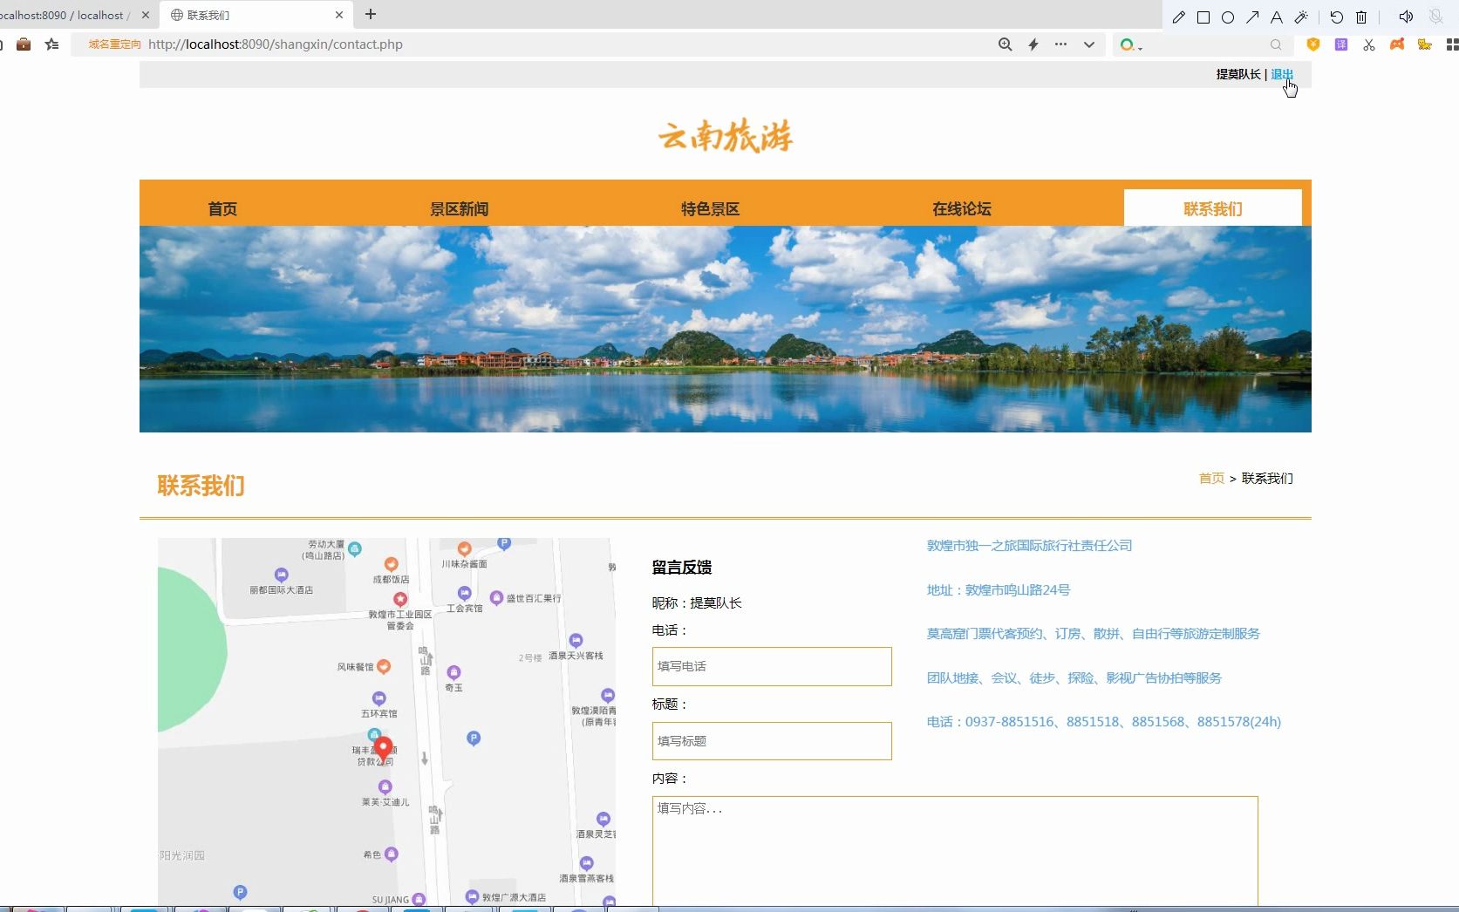The height and width of the screenshot is (912, 1459).
Task: Click the lake landscape banner image
Action: tap(726, 330)
